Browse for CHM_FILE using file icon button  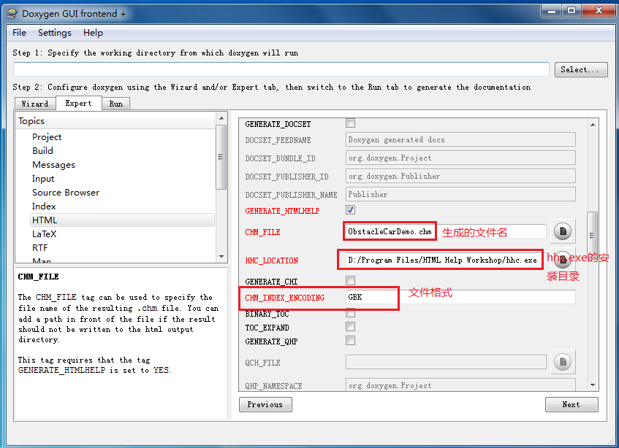pos(563,231)
